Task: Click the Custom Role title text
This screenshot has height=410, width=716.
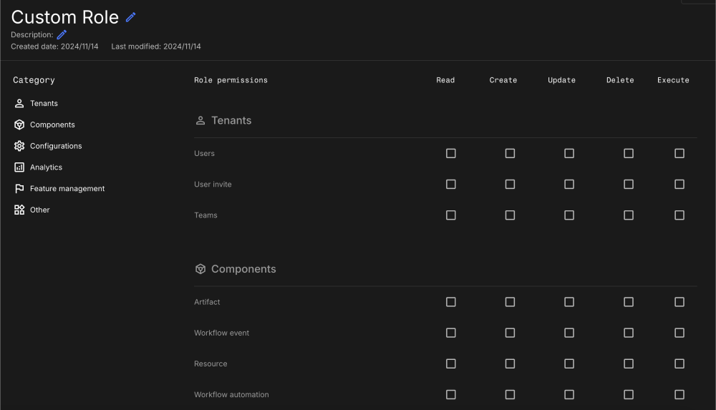Action: pos(65,17)
